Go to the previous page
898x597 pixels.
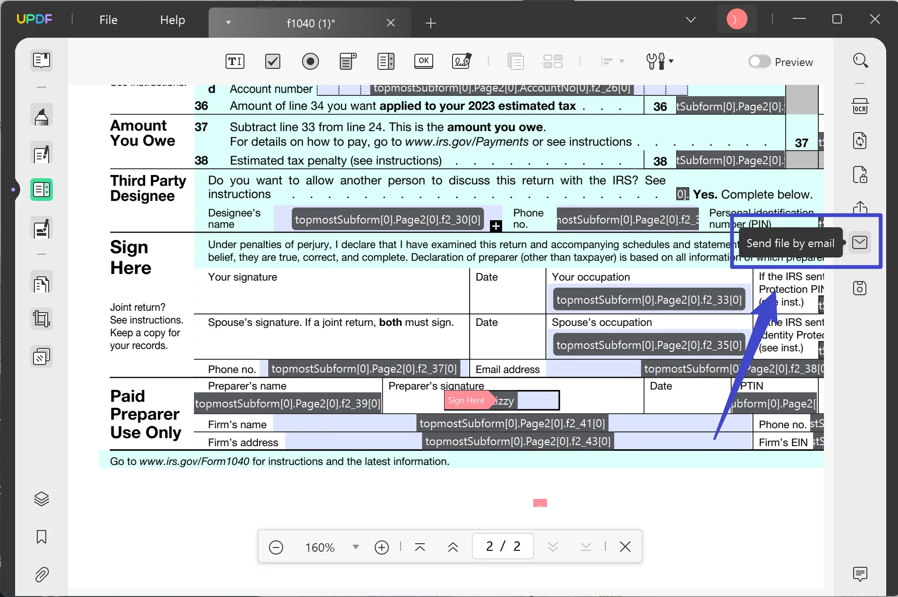pos(453,547)
